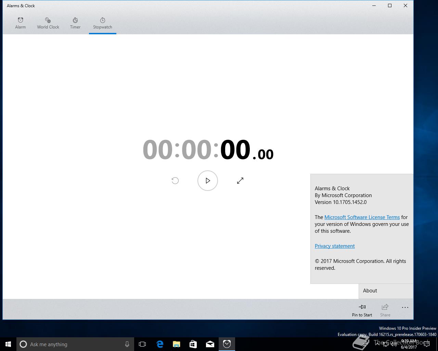Maximize the Alarms & Clock window
Image resolution: width=438 pixels, height=351 pixels.
click(x=390, y=5)
